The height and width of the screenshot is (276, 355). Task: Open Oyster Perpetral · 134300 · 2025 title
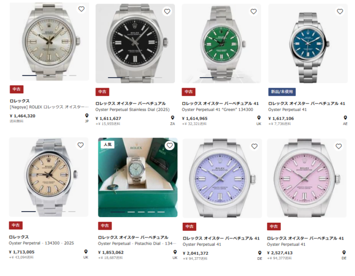point(42,243)
